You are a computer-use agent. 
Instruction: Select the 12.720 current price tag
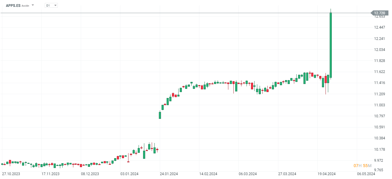379,13
